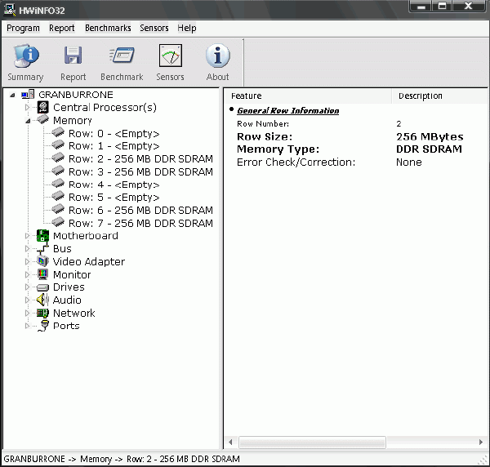Click the Network card icon
490x467 pixels.
[42, 313]
